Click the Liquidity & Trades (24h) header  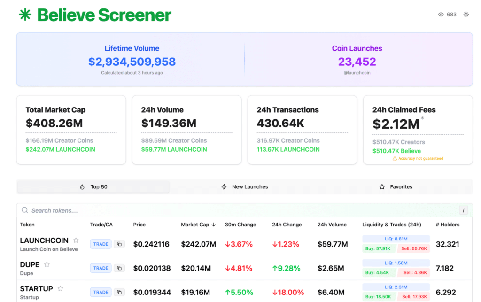(x=392, y=225)
